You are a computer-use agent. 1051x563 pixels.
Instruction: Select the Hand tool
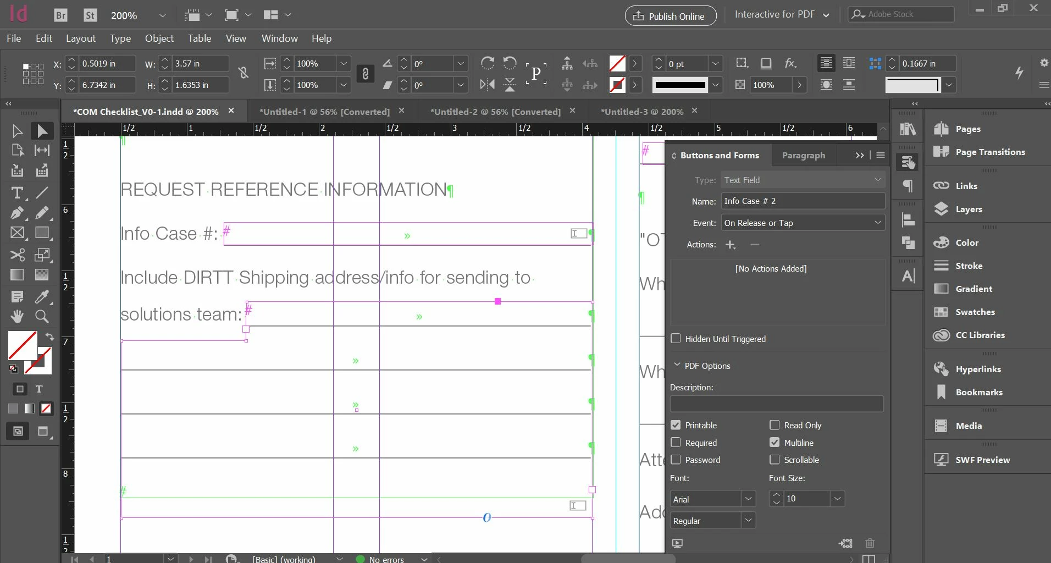(x=17, y=316)
